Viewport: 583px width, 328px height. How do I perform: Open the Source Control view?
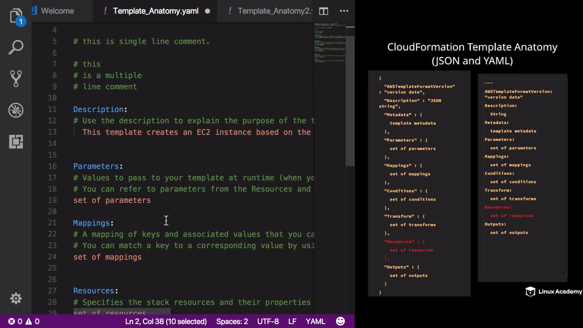pyautogui.click(x=16, y=79)
